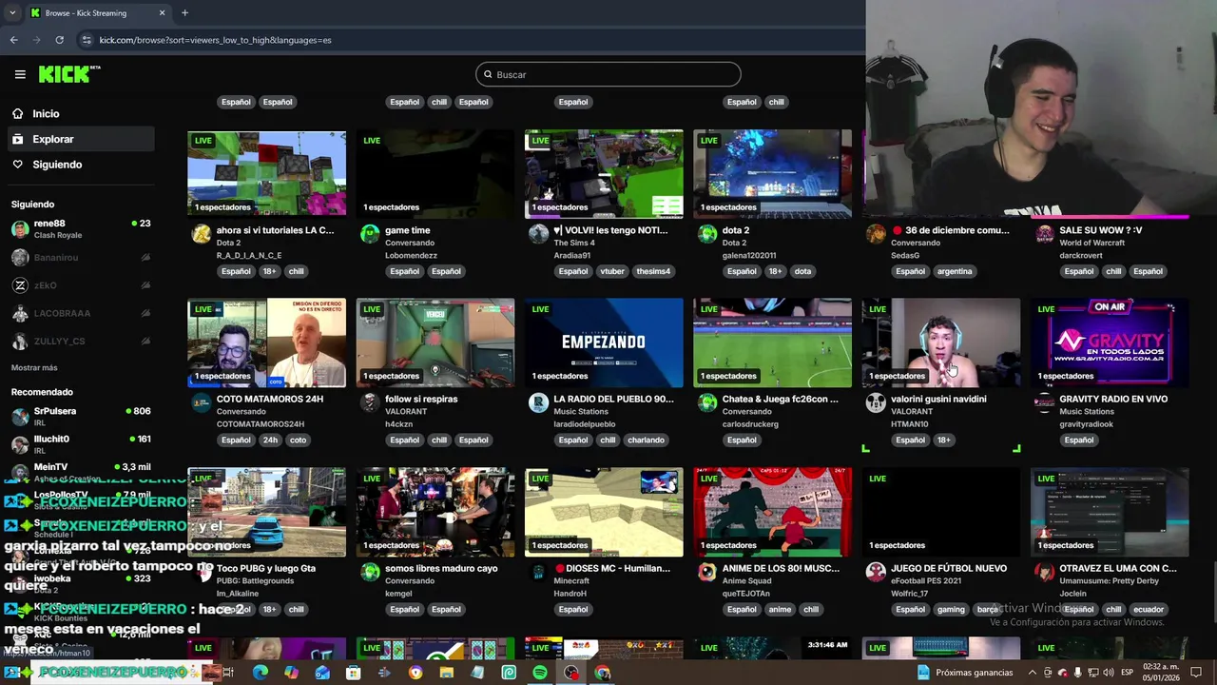Click Lobomendezz channel avatar
Screen dimensions: 1217x685
tap(370, 234)
